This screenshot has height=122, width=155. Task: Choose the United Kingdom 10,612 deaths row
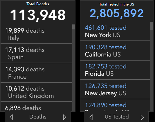pos(36,92)
